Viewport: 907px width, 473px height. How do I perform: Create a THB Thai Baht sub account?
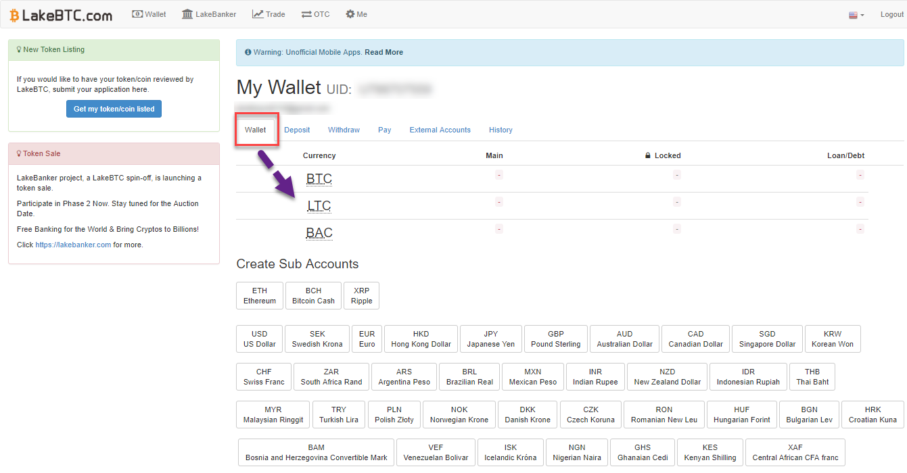click(812, 377)
